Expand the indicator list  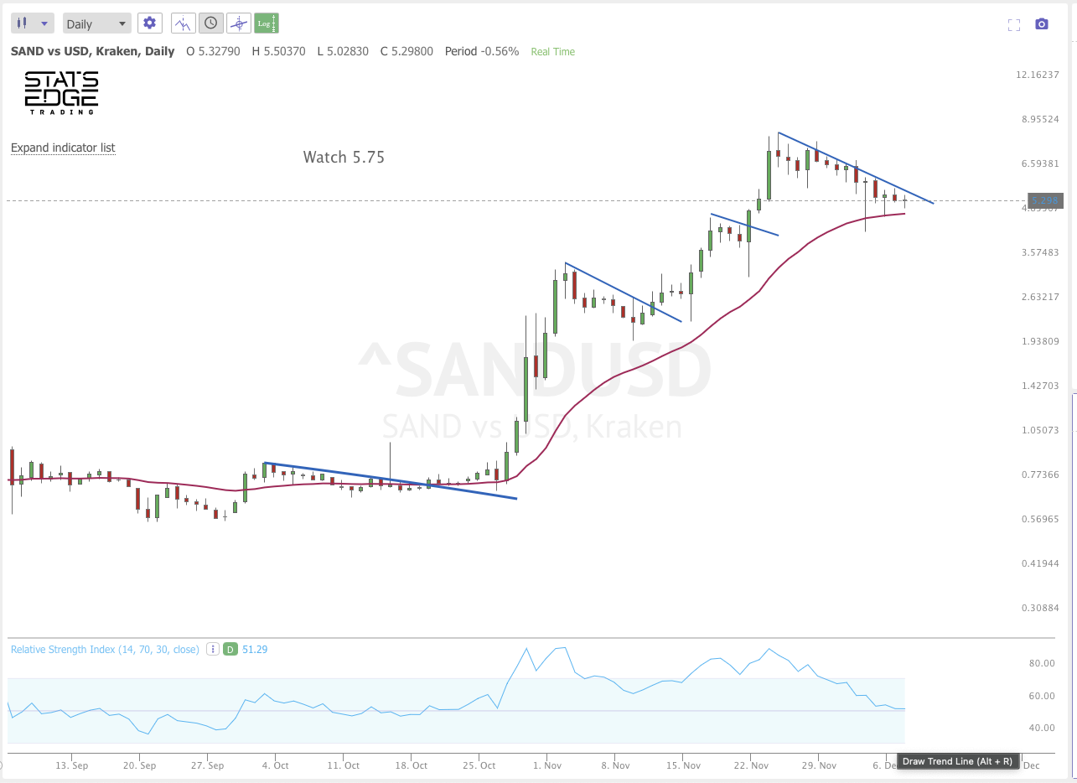63,147
